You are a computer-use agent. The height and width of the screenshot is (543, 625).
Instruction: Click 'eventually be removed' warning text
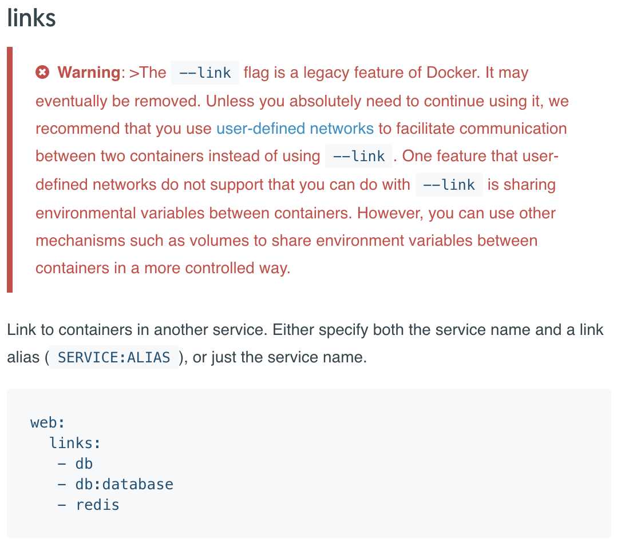118,101
